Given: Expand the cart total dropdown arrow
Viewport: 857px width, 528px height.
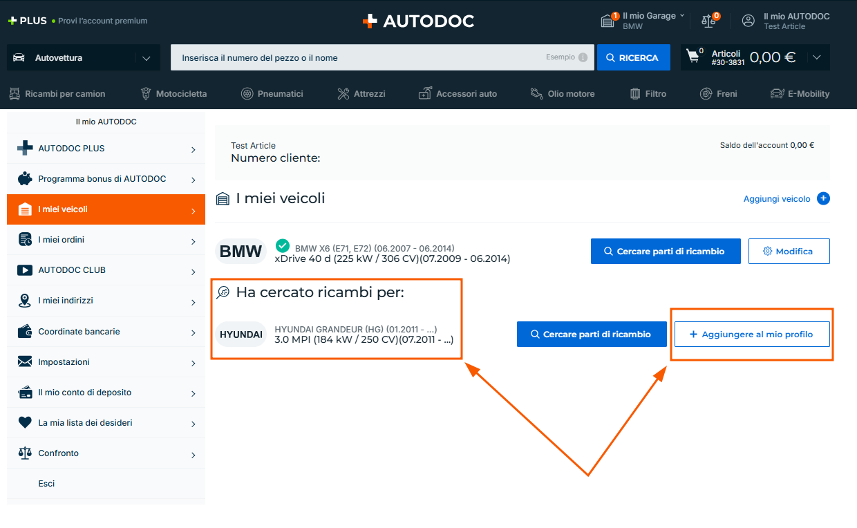Looking at the screenshot, I should (x=817, y=57).
